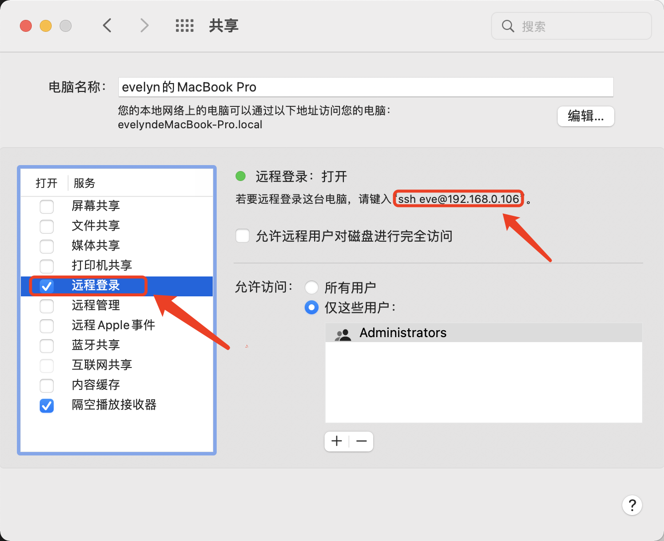Click the 服务 column header
This screenshot has height=541, width=664.
tap(84, 183)
